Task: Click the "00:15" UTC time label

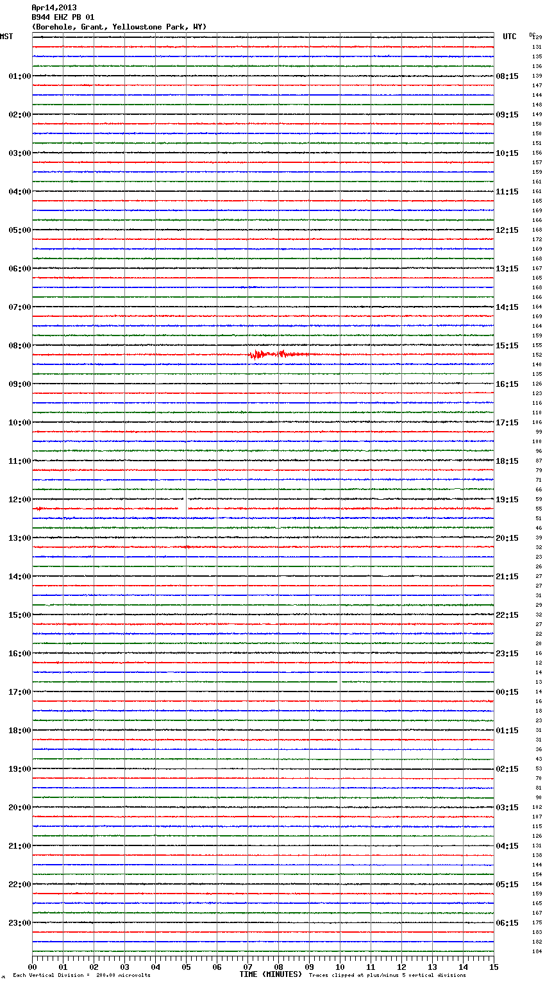Action: [x=507, y=692]
